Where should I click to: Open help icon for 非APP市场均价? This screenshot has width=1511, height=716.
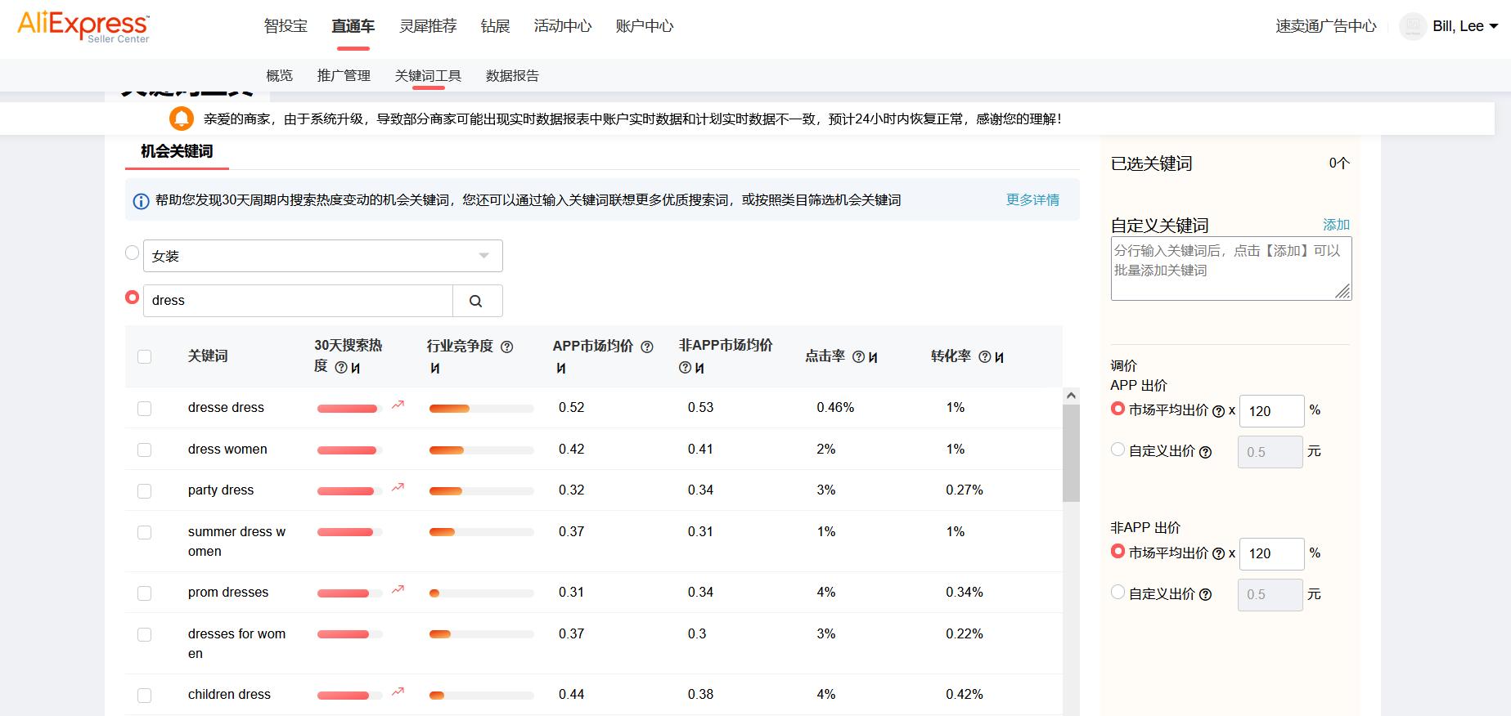685,368
